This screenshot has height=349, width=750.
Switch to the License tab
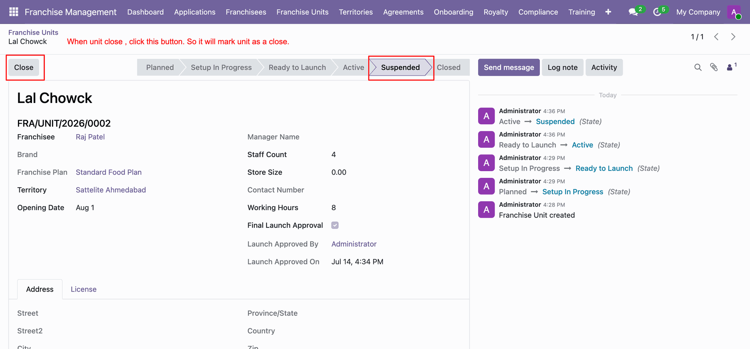point(84,289)
